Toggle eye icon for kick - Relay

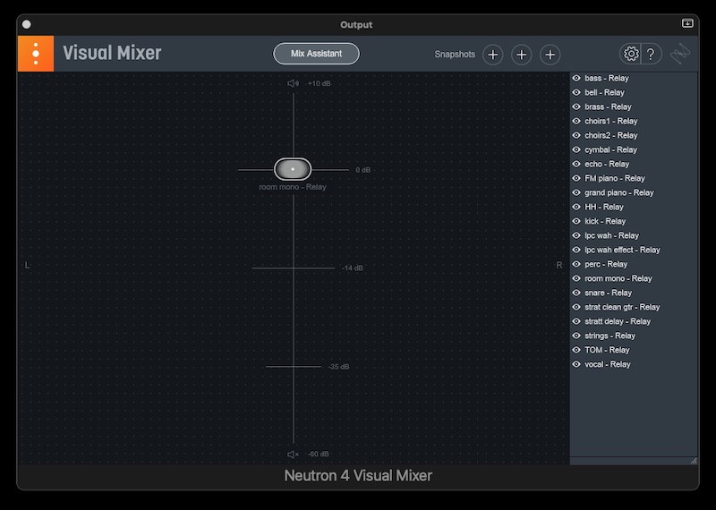[576, 221]
